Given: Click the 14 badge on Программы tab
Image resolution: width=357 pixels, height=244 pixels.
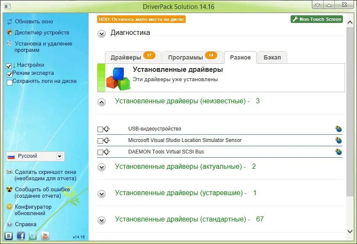Looking at the screenshot, I should tap(211, 55).
